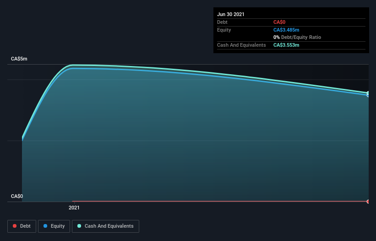
Task: Click the Equity label in tooltip
Action: 224,30
